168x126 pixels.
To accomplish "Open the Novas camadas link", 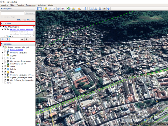I will [16, 50].
